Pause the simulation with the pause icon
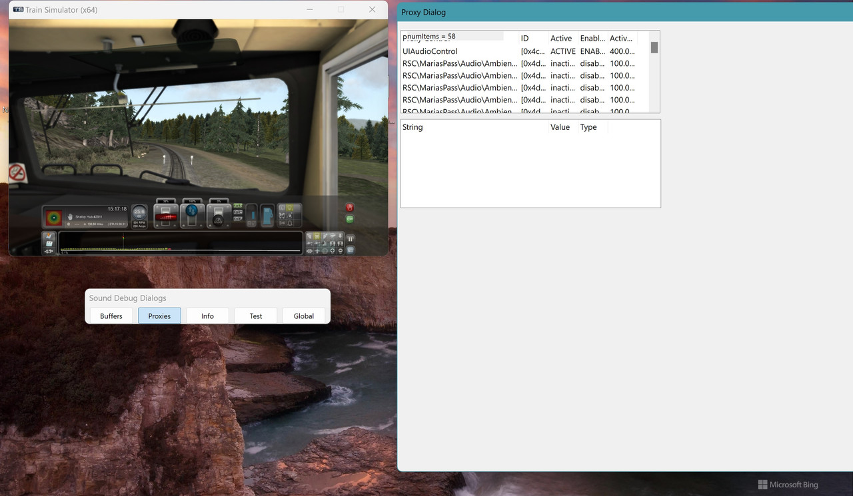Screen dimensions: 853x496 pyautogui.click(x=351, y=239)
